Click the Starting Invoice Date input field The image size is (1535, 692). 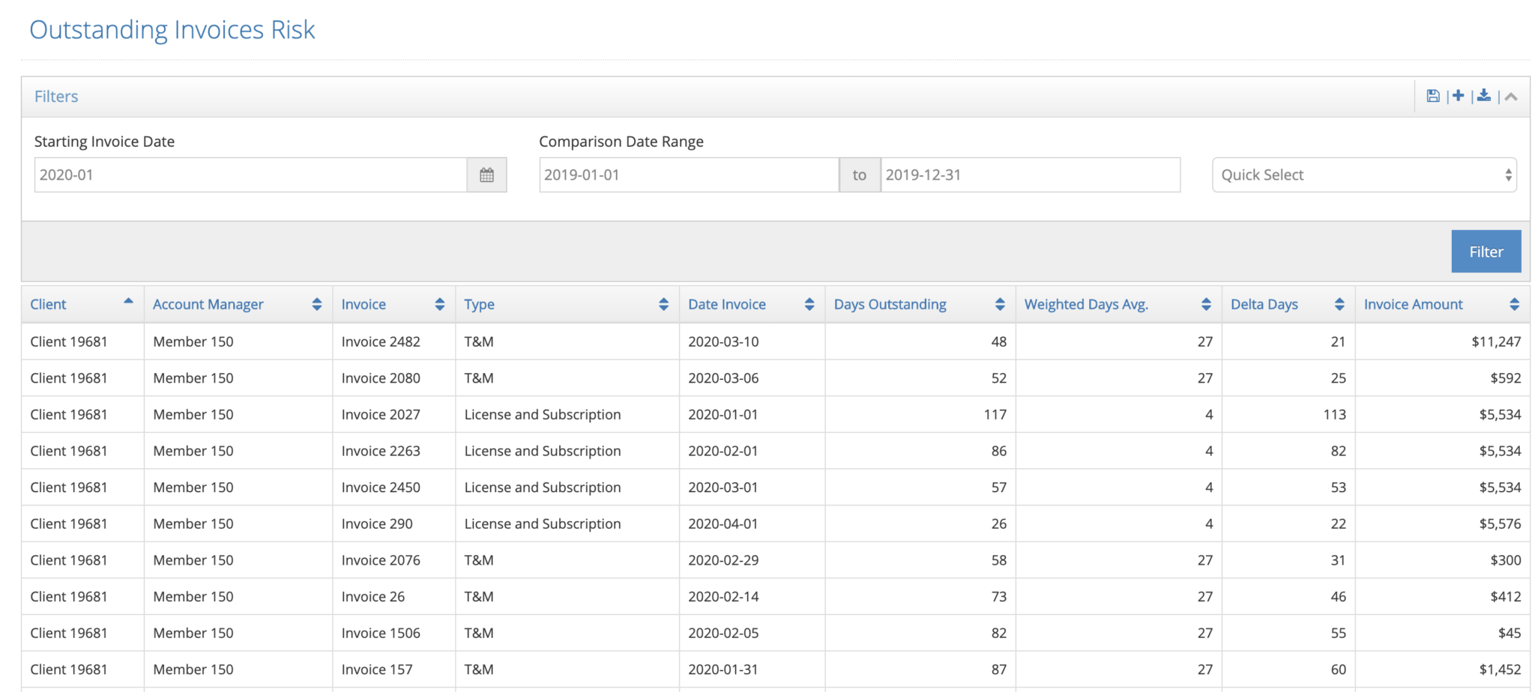click(x=250, y=175)
